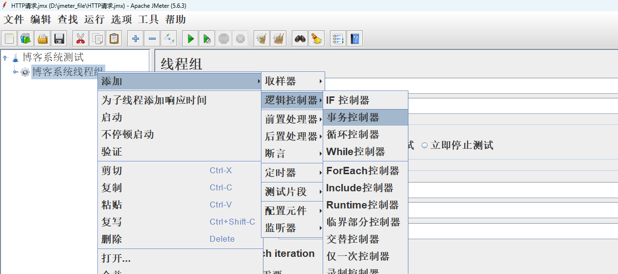Click the Reset search icon
Screen dimensions: 618x274
point(317,38)
